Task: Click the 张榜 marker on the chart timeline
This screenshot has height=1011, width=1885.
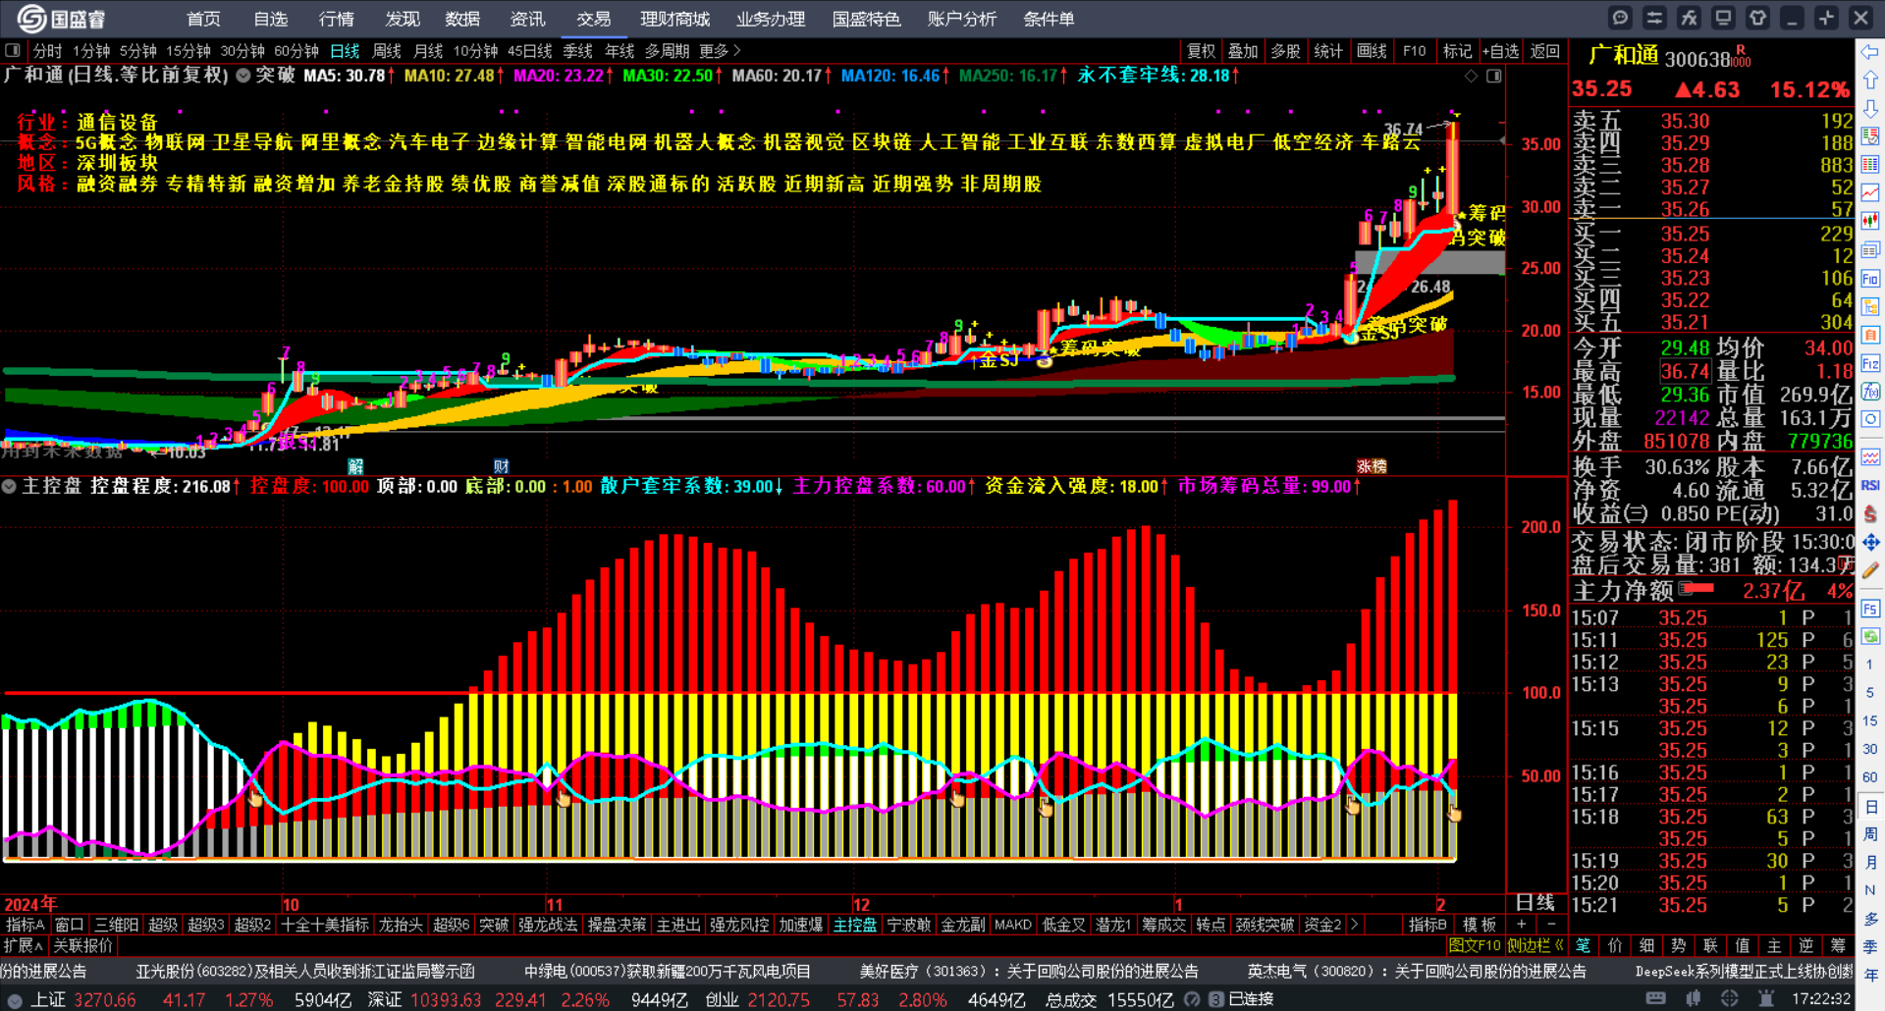Action: coord(1372,466)
